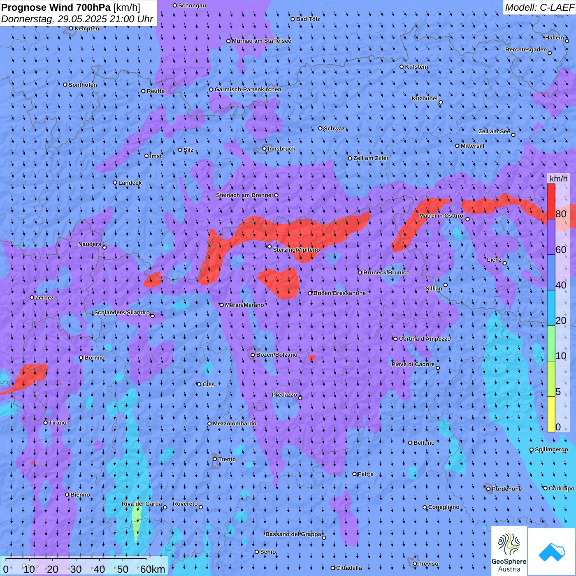
Task: Click the Nauders label
Action: click(90, 244)
